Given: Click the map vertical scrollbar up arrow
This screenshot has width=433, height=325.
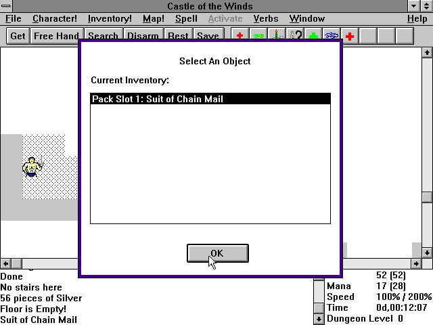Looking at the screenshot, I should (427, 53).
